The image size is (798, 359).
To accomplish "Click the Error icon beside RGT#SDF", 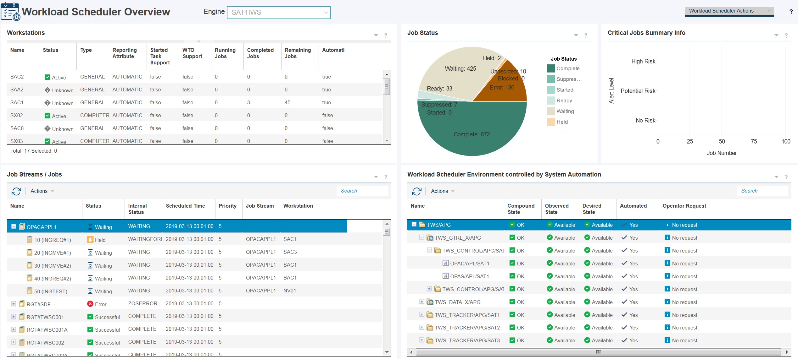I will 91,303.
